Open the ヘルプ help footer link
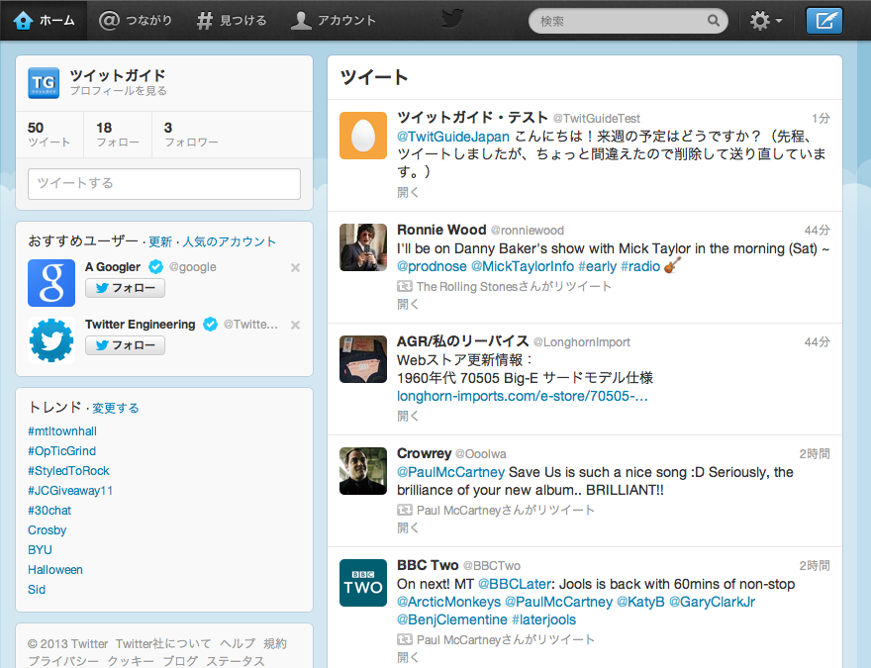 (x=238, y=643)
